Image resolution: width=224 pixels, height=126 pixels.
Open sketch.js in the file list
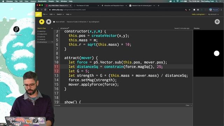click(x=42, y=31)
